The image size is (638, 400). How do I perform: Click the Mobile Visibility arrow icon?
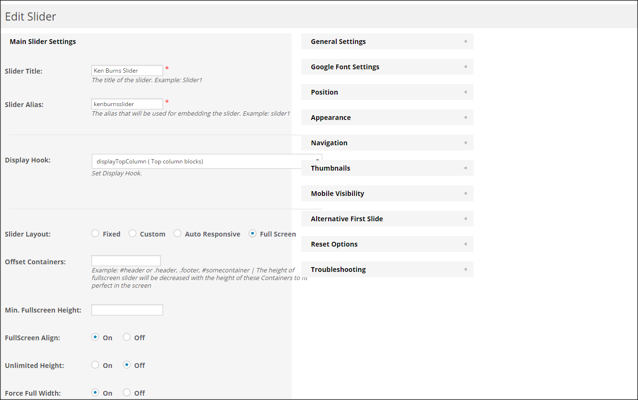coord(465,194)
